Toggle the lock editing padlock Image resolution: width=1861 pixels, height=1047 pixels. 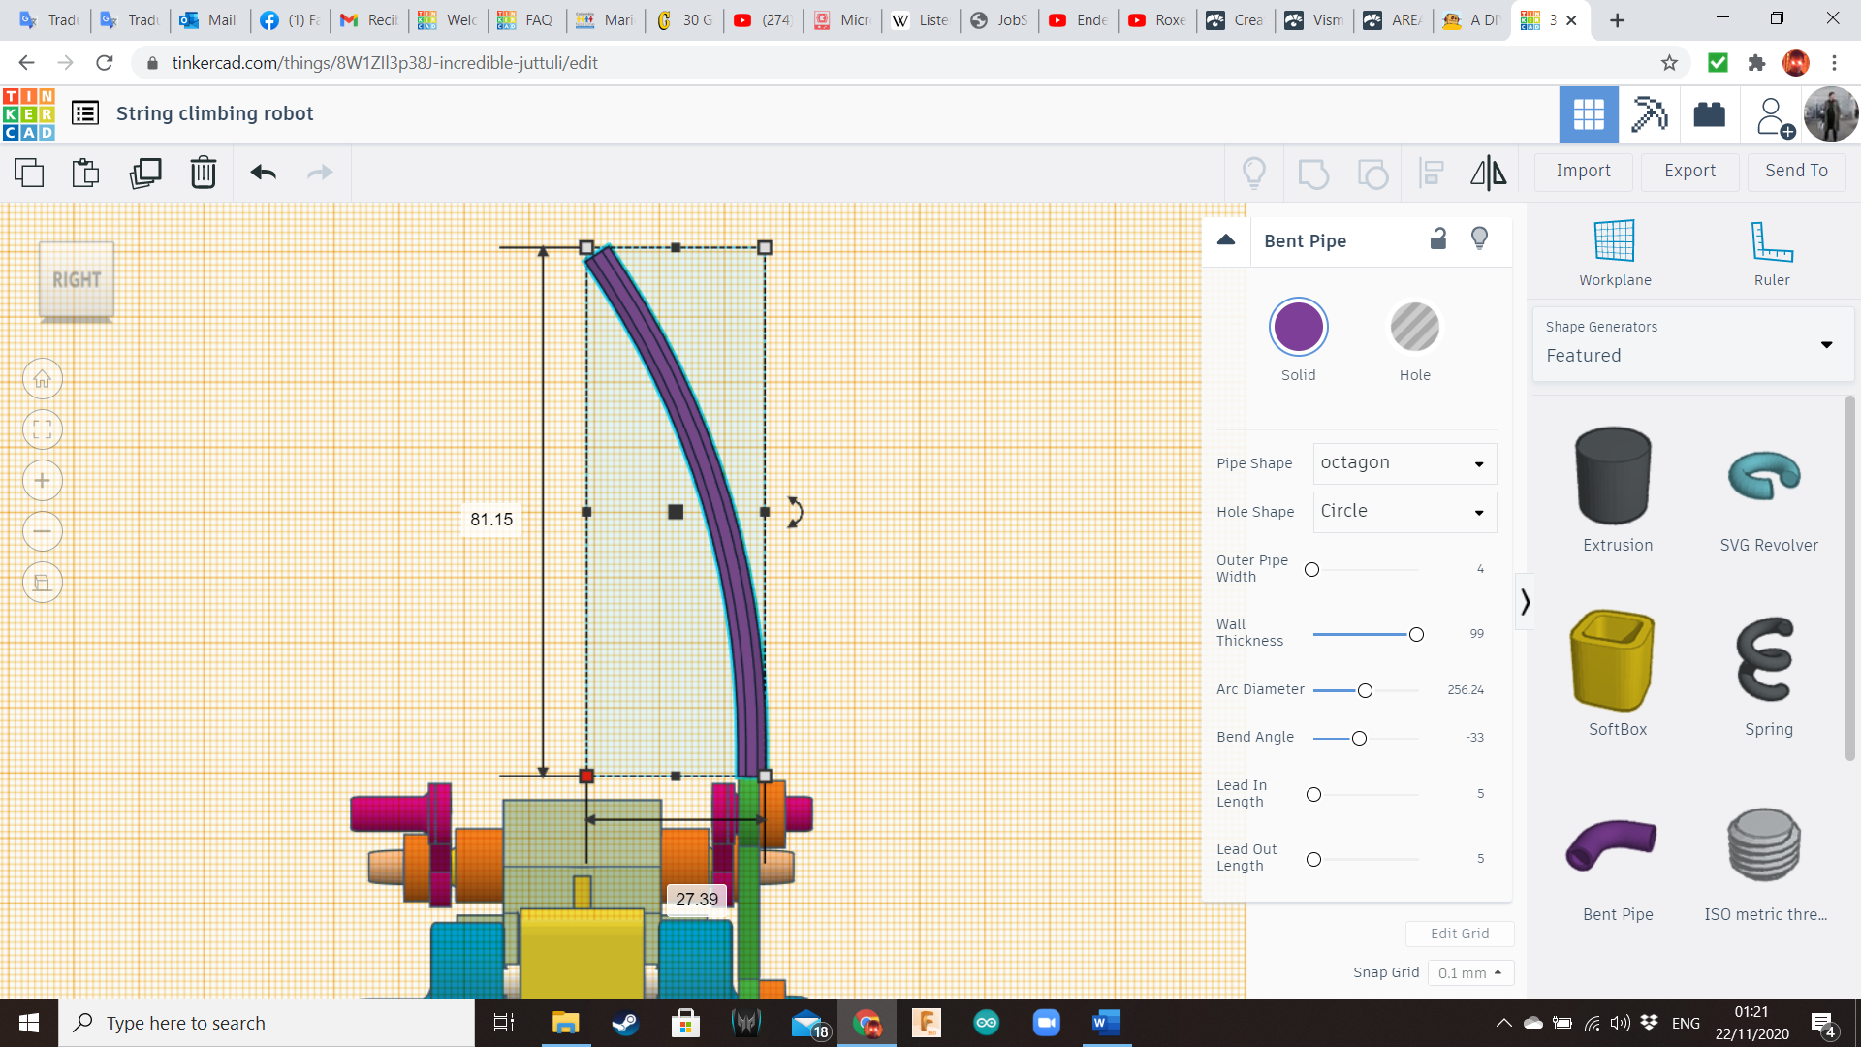[x=1438, y=238]
